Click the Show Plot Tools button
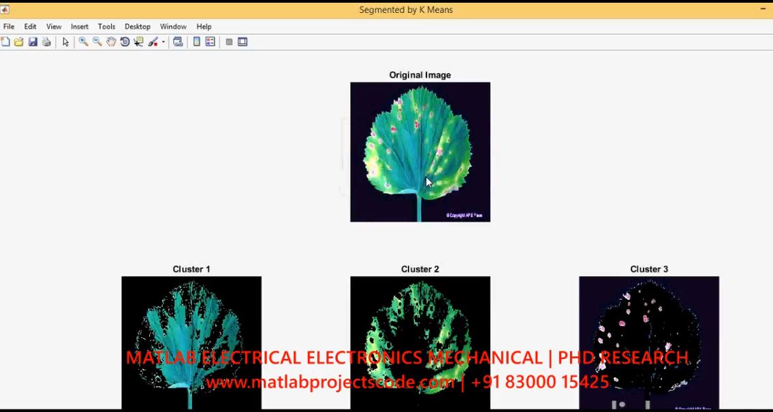Viewport: 773px width, 412px height. point(242,42)
